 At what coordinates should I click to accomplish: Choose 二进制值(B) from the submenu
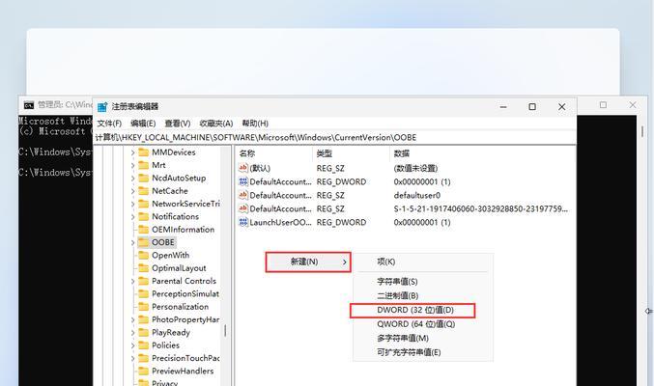(397, 296)
